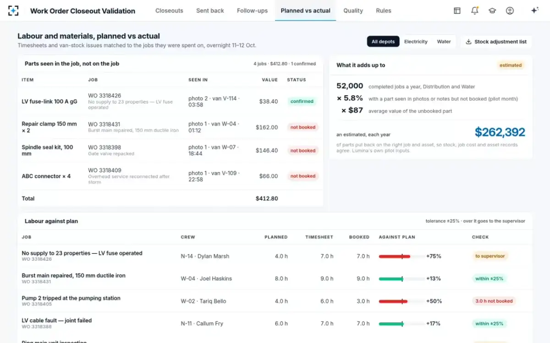Image resolution: width=550 pixels, height=343 pixels.
Task: Click not booked badge for ABC connector
Action: tap(303, 176)
